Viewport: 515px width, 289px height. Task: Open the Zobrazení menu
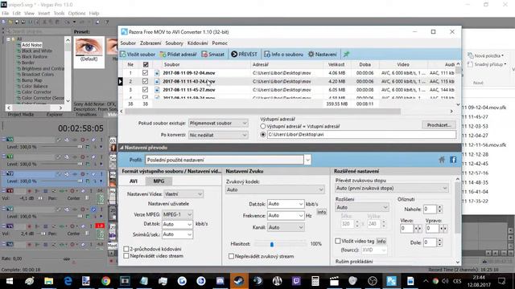click(150, 43)
